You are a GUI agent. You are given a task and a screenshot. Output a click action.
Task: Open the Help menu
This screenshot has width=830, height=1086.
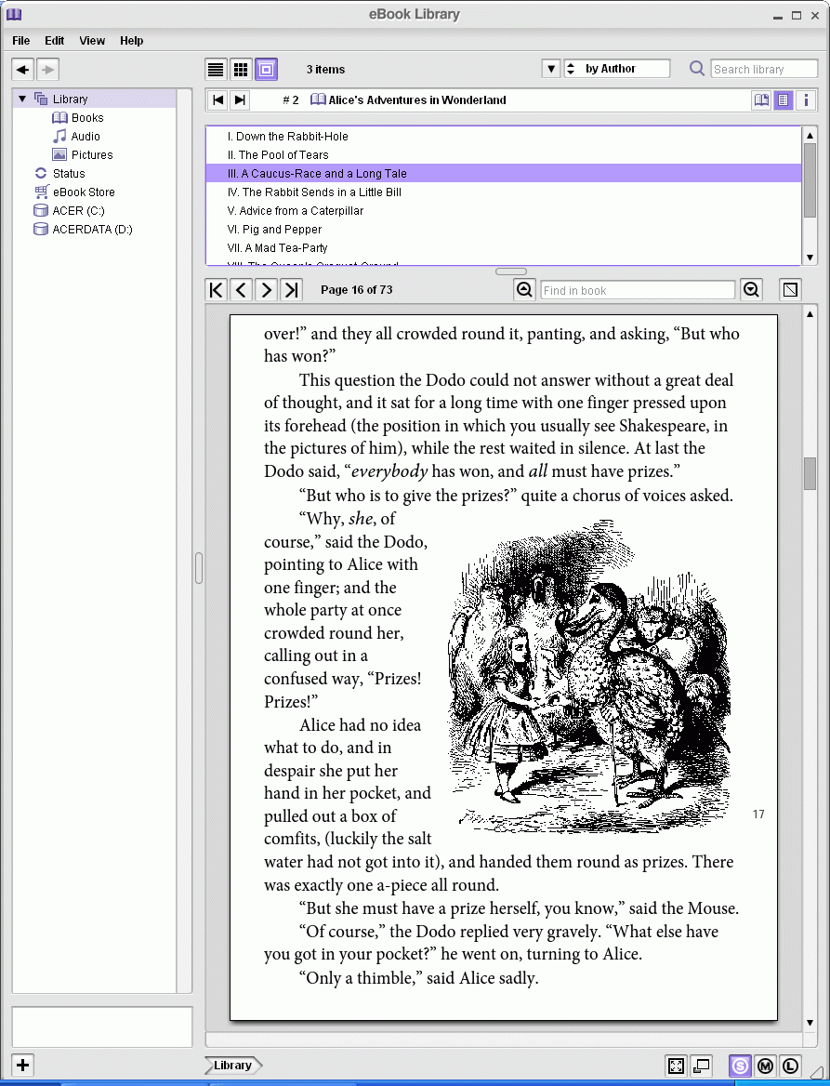click(132, 41)
